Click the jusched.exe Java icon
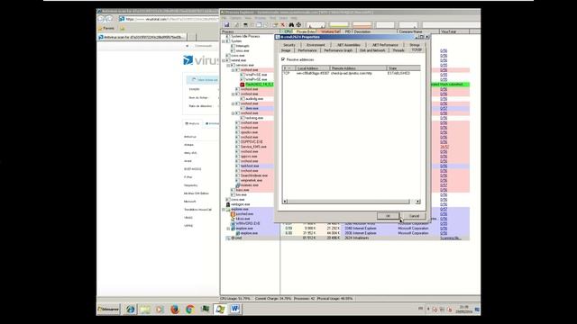This screenshot has width=577, height=324. [233, 214]
